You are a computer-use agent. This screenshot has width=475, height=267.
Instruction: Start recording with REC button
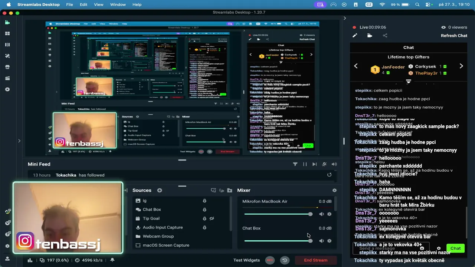coord(270,260)
